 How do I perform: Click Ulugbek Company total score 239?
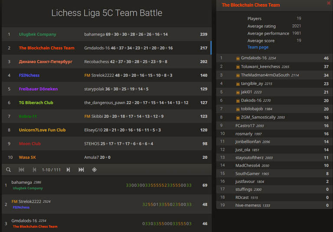(x=203, y=34)
